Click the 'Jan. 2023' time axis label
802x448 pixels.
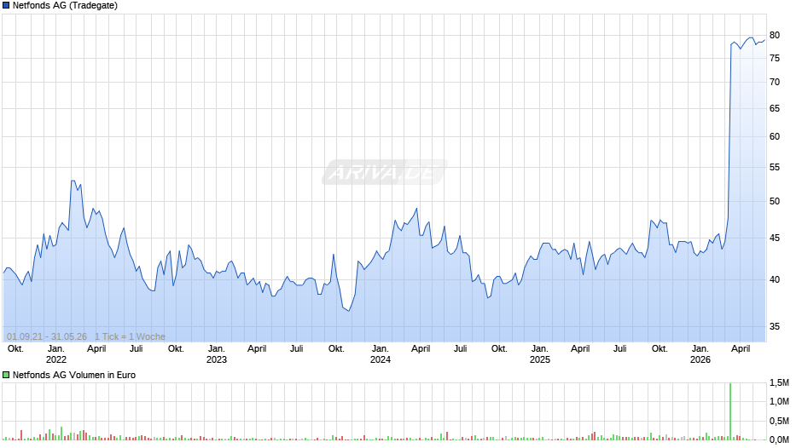coord(217,354)
